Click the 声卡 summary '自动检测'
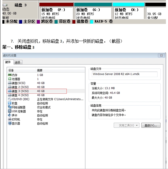Image resolution: width=168 pixels, height=169 pixels. tap(42, 115)
